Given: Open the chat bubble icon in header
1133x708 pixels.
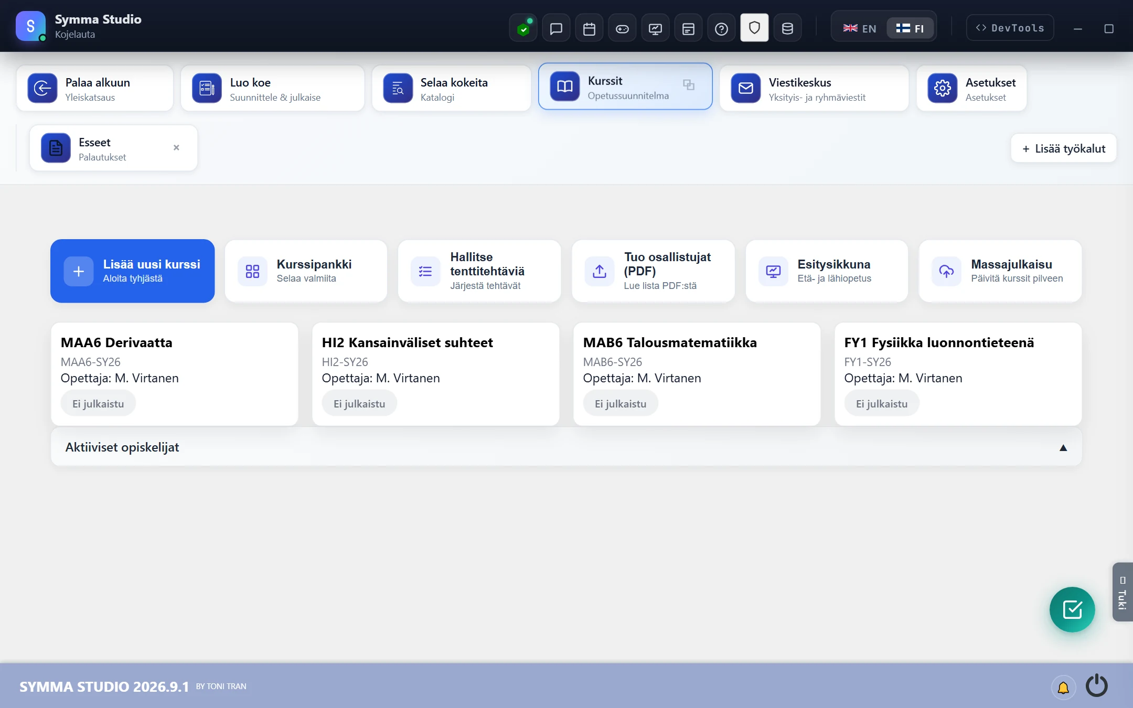Looking at the screenshot, I should tap(556, 28).
